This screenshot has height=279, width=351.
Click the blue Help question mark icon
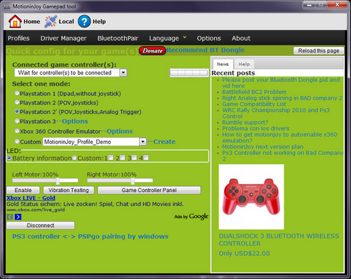coord(84,22)
